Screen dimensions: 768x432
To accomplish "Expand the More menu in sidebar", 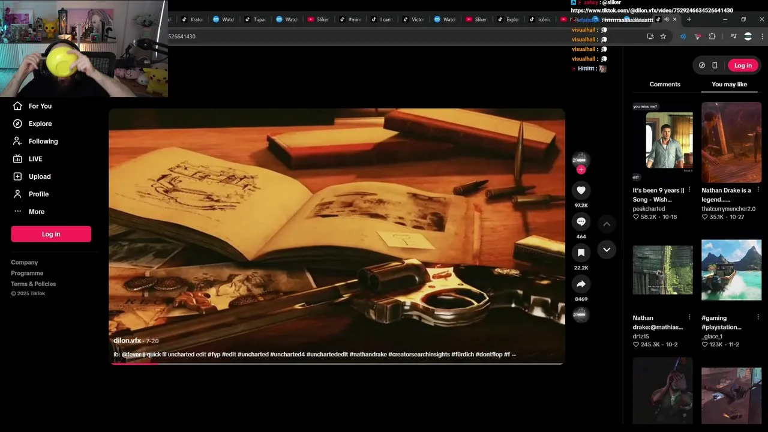I will coord(29,212).
